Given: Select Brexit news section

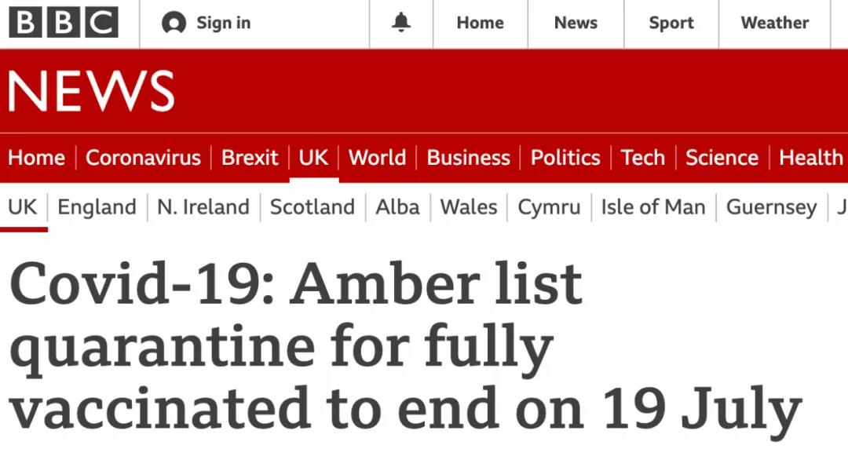Looking at the screenshot, I should pyautogui.click(x=250, y=158).
